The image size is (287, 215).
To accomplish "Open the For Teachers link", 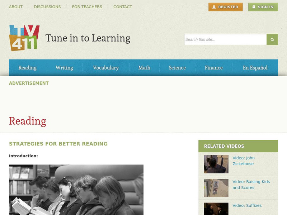I will point(87,7).
